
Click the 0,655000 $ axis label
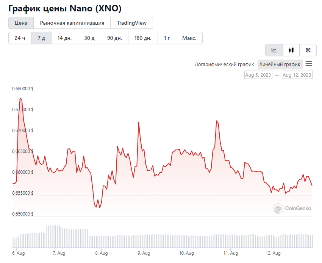click(x=23, y=193)
